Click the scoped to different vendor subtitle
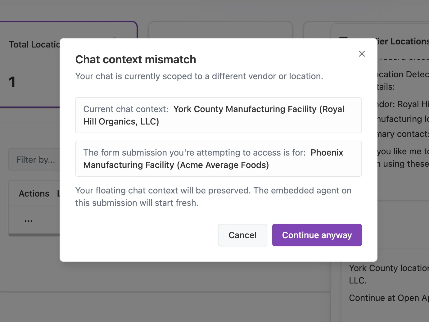Image resolution: width=429 pixels, height=322 pixels. [x=199, y=76]
